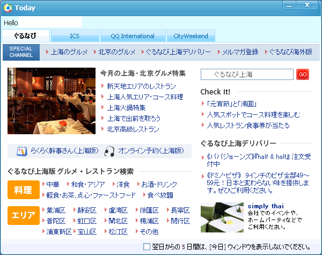Tick the checkbox to hide Today window for 5 days
The height and width of the screenshot is (255, 322).
[x=147, y=246]
